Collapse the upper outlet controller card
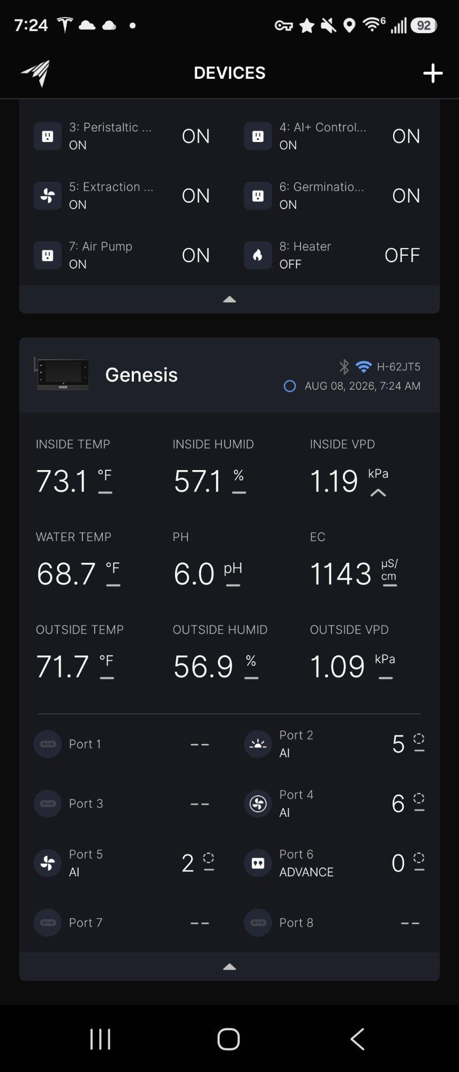 click(x=229, y=299)
